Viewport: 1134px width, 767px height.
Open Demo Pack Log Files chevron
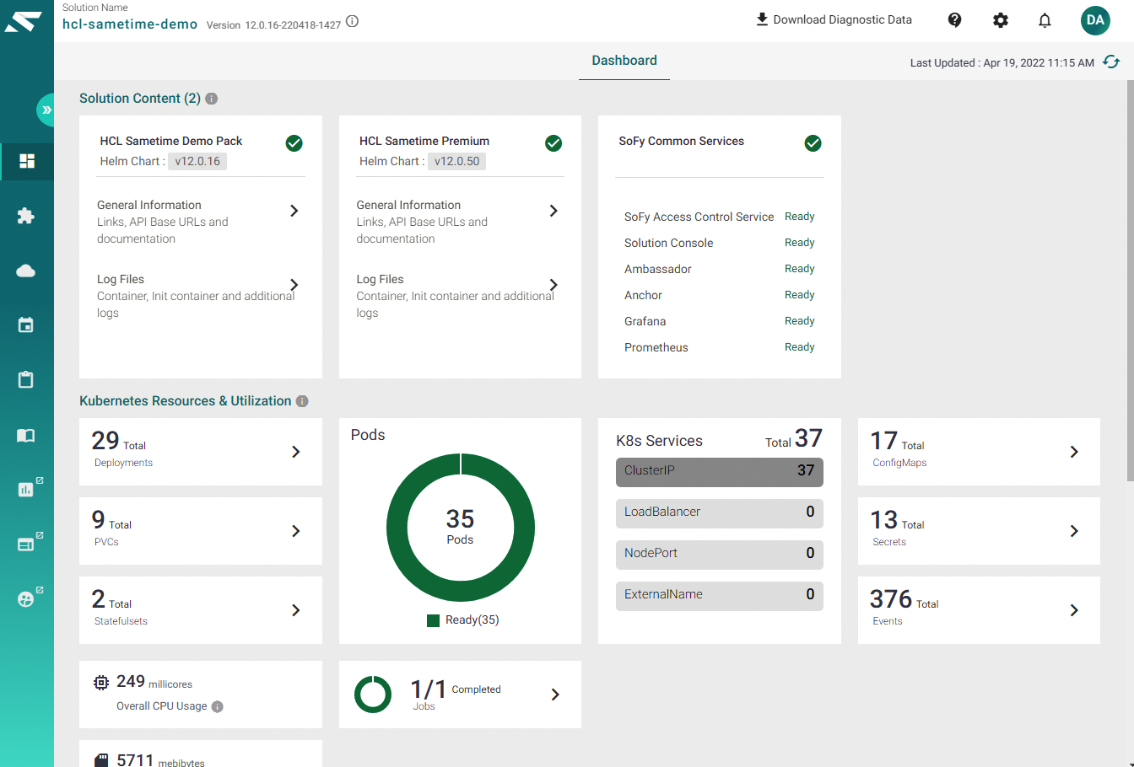294,285
